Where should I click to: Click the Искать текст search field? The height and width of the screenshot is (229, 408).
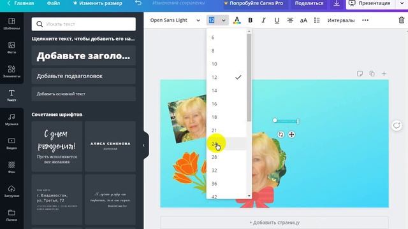point(84,24)
